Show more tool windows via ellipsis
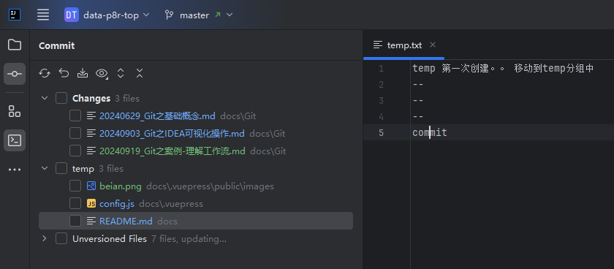 pos(15,170)
